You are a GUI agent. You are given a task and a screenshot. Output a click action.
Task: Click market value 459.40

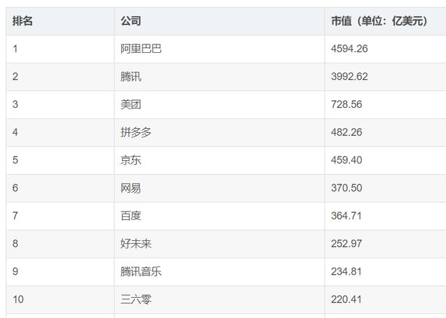346,160
